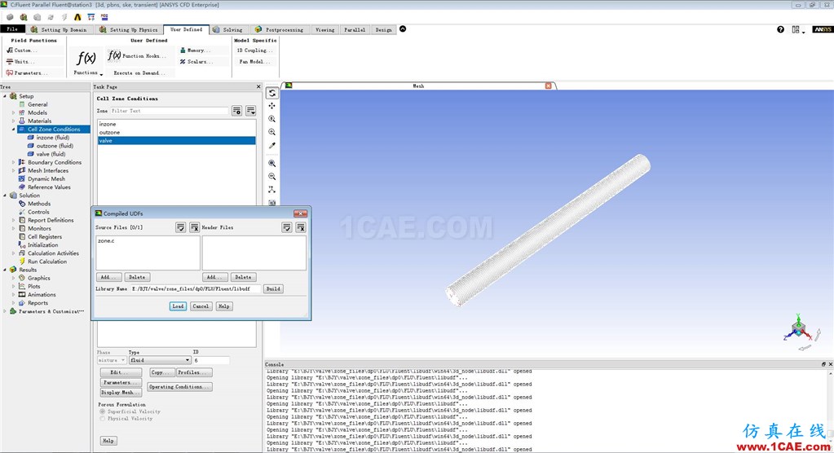Click the yellow lambda icon in quick toolbar

(x=77, y=17)
